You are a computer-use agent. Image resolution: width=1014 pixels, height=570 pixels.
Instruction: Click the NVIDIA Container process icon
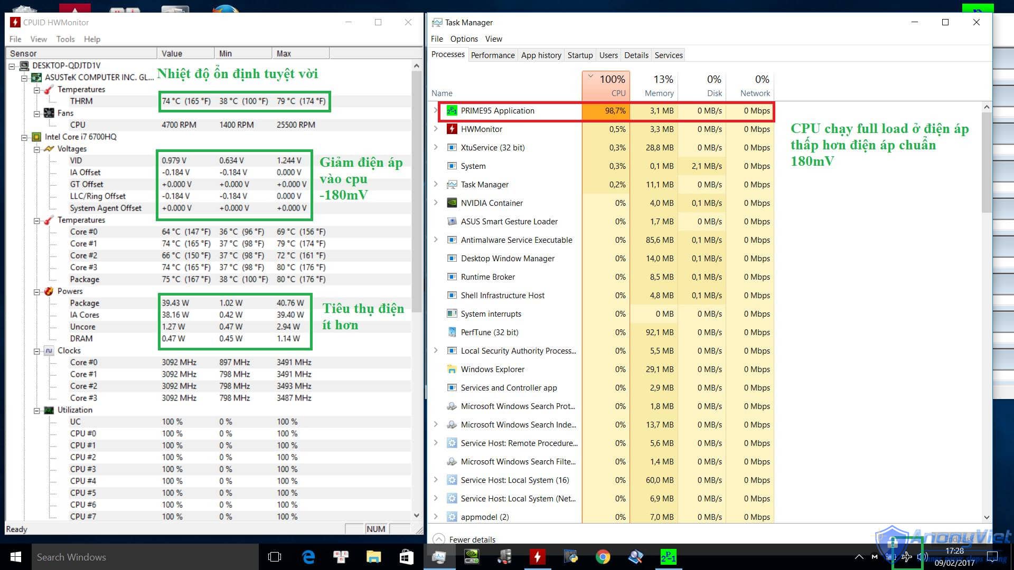[x=452, y=203]
